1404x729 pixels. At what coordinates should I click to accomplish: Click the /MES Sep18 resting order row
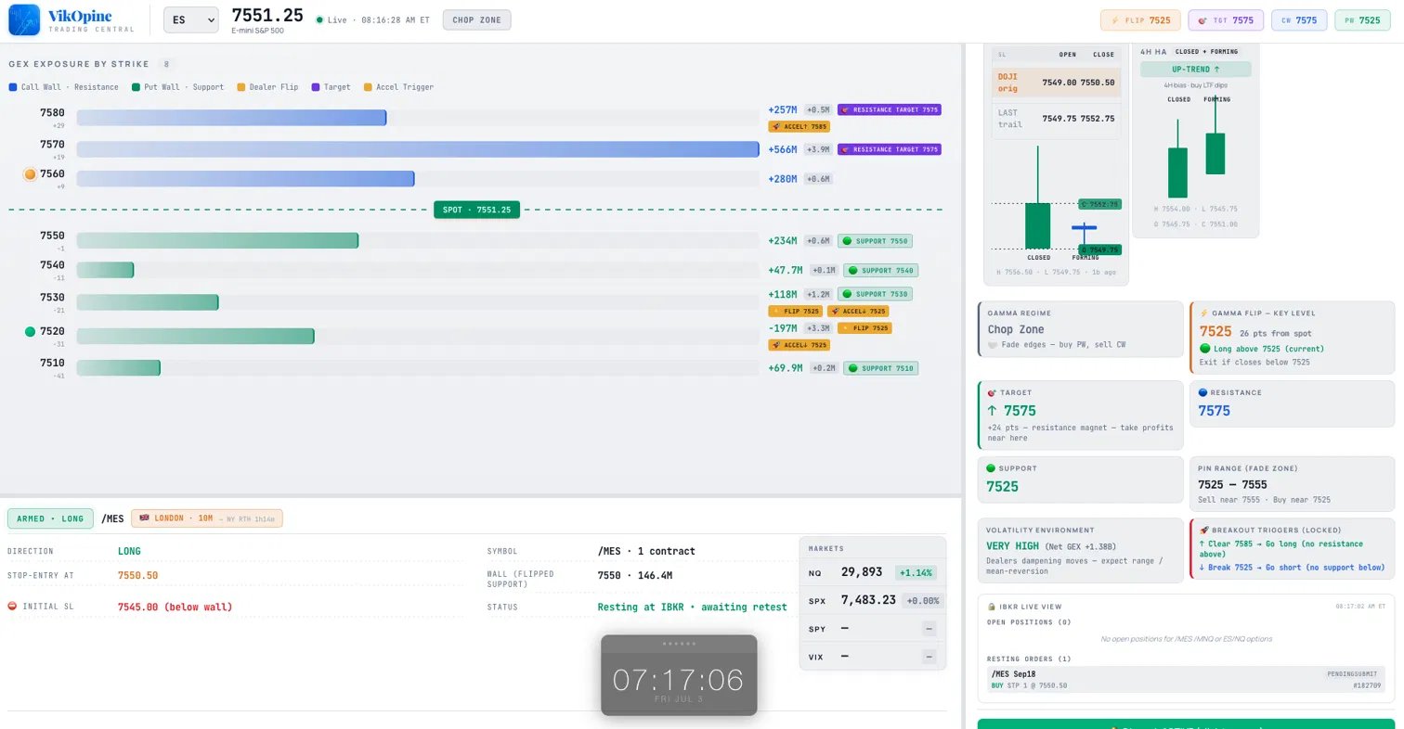coord(1186,680)
